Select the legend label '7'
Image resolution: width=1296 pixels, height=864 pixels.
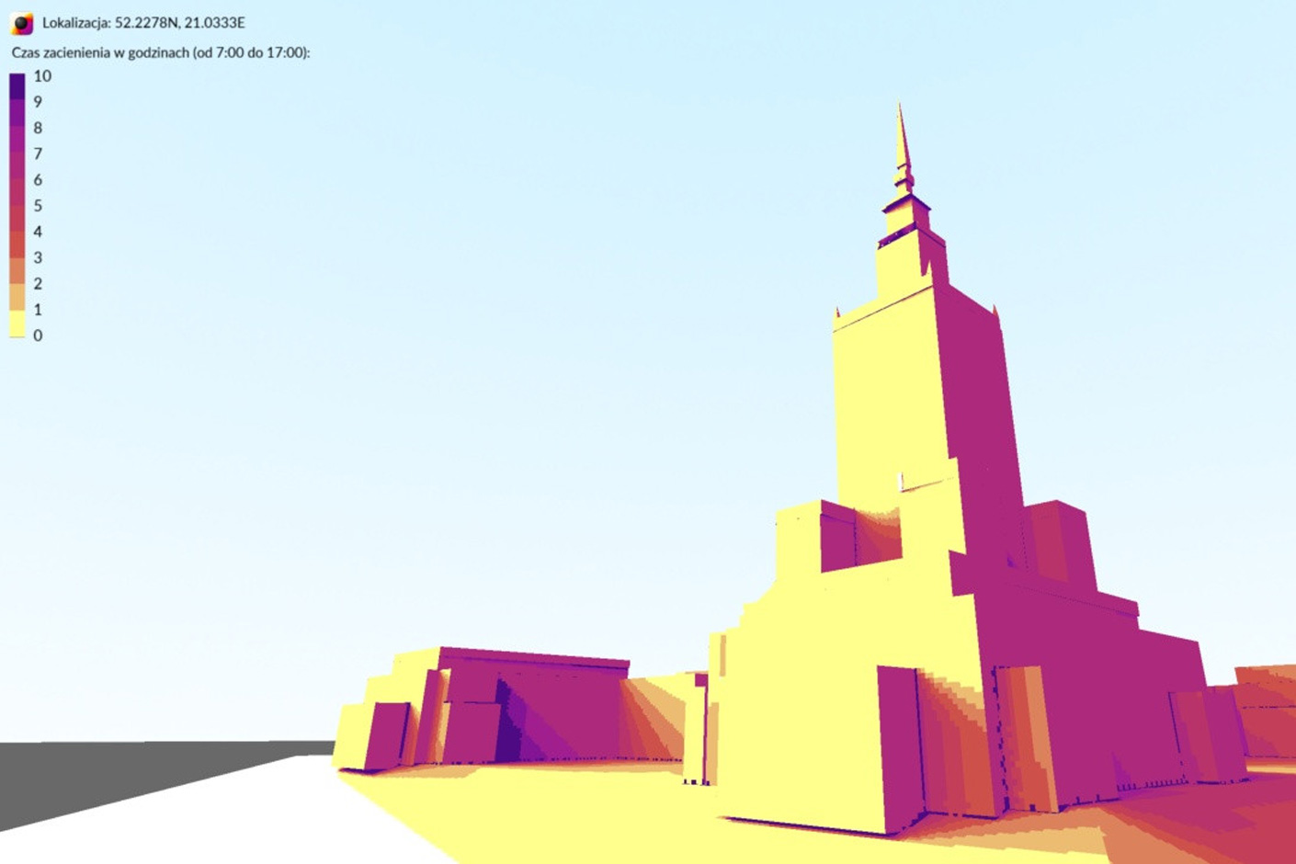38,153
